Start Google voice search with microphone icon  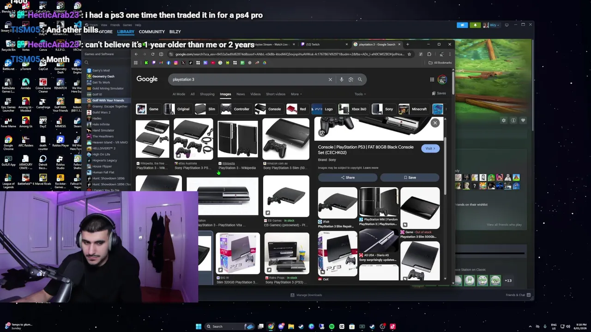[341, 79]
